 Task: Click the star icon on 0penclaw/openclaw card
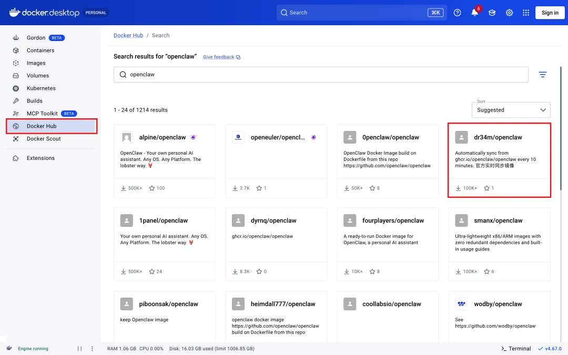click(372, 188)
